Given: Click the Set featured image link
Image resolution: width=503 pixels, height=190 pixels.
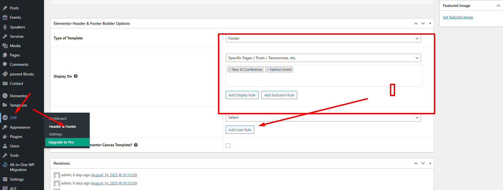Looking at the screenshot, I should pos(458,17).
